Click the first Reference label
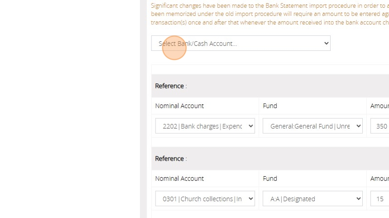 171,86
